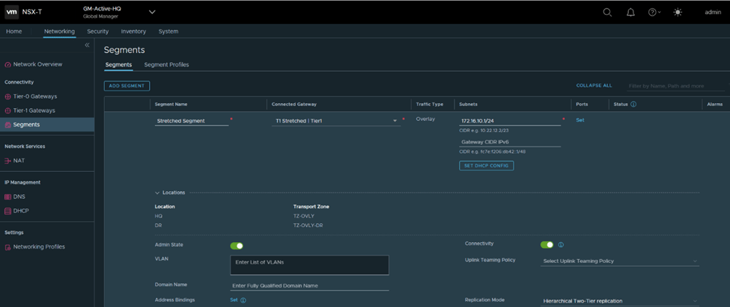Open the GM-Active-HQ manager dropdown
730x307 pixels.
pyautogui.click(x=152, y=12)
